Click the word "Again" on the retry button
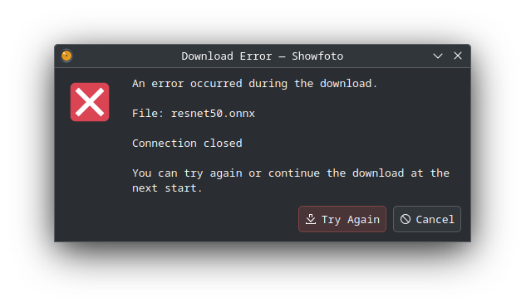This screenshot has height=307, width=526. pyautogui.click(x=363, y=220)
